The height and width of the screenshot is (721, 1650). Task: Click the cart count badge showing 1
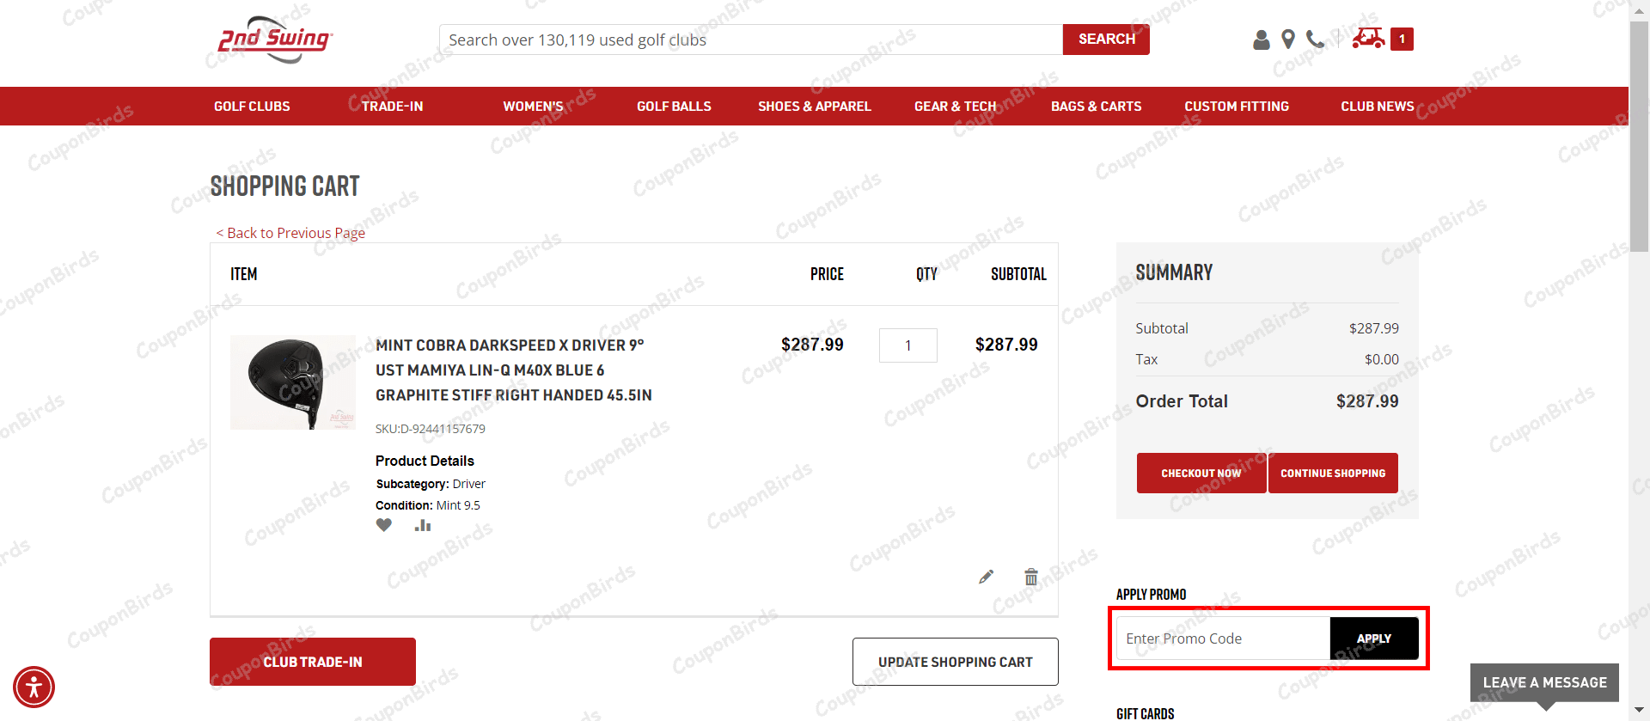pyautogui.click(x=1402, y=39)
